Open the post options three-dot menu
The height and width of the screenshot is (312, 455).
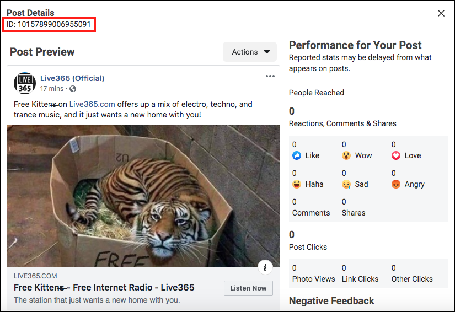[x=270, y=76]
